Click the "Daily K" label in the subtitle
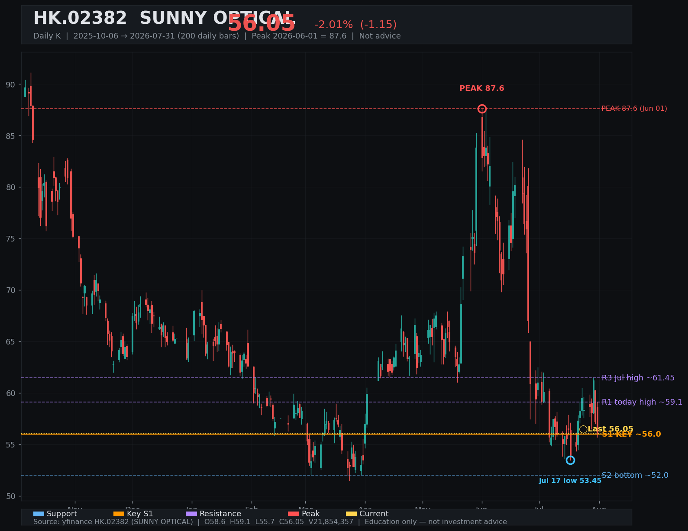 (47, 36)
